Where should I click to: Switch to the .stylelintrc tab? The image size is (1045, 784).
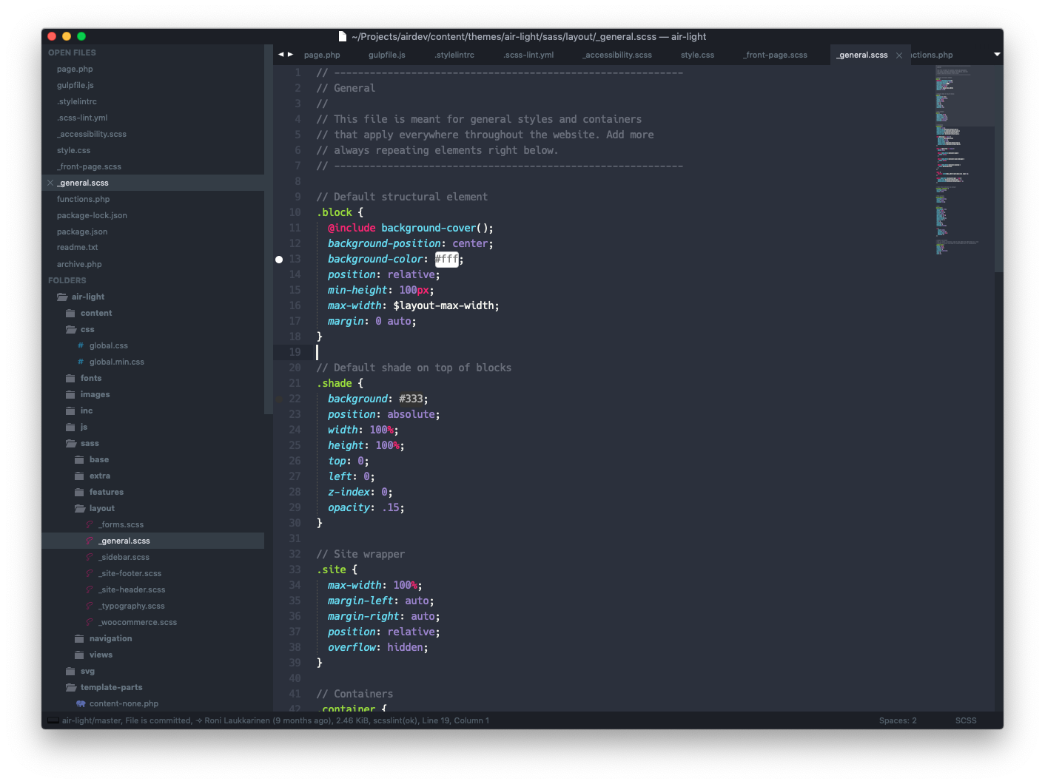[x=454, y=55]
